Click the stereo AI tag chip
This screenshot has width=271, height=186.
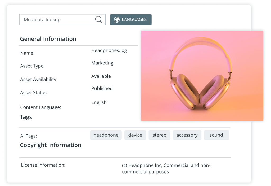click(159, 135)
